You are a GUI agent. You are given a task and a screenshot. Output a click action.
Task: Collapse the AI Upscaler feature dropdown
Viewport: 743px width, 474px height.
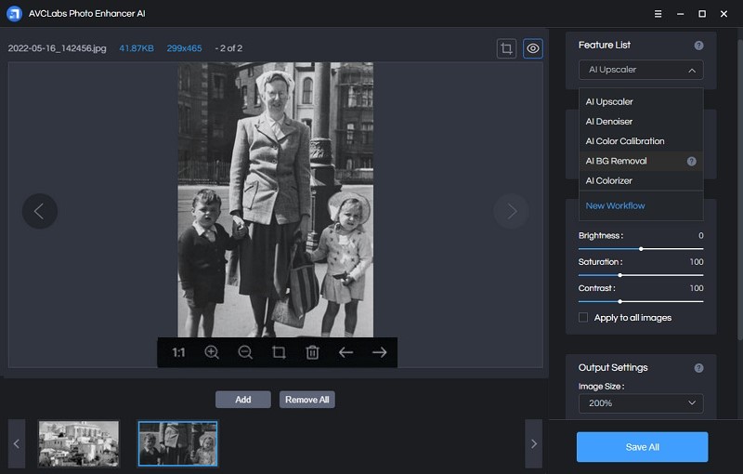click(641, 70)
